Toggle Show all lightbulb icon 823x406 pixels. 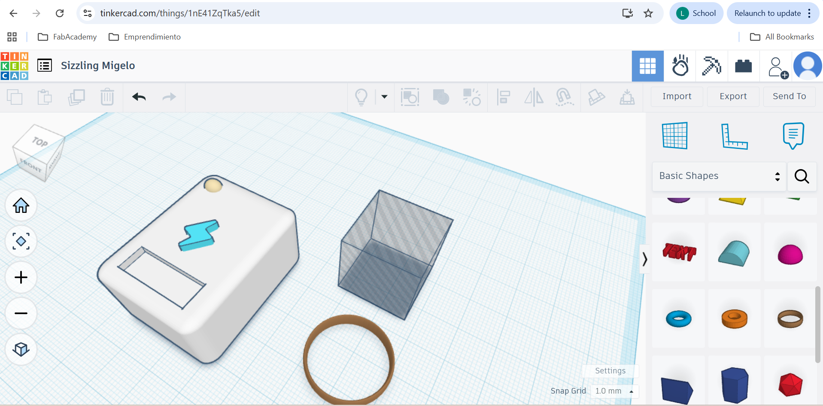coord(361,97)
